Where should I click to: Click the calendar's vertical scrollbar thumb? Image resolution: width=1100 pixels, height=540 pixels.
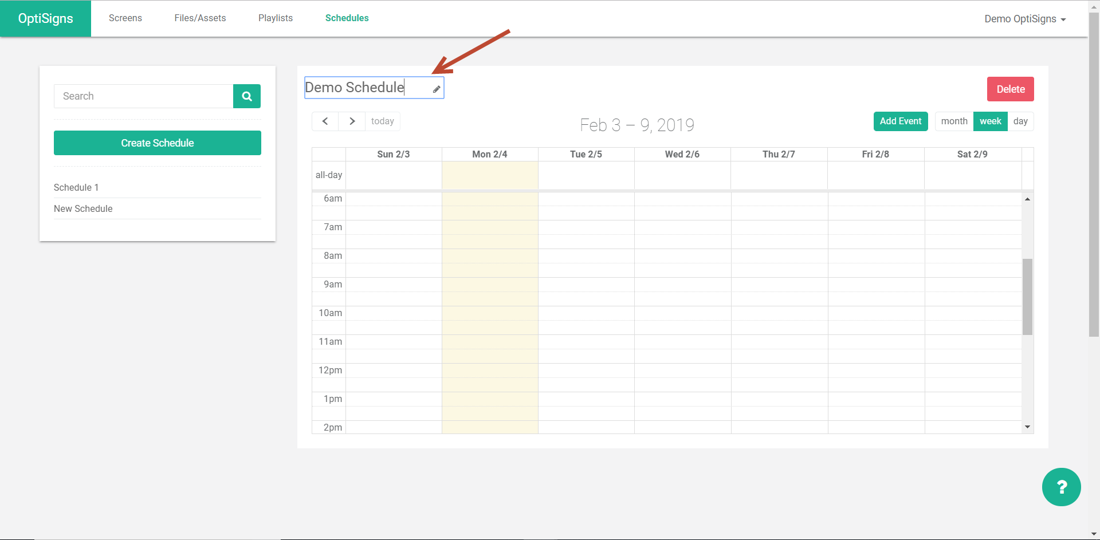(1027, 297)
